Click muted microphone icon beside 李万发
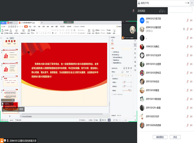This screenshot has height=143, width=194. [x=188, y=20]
